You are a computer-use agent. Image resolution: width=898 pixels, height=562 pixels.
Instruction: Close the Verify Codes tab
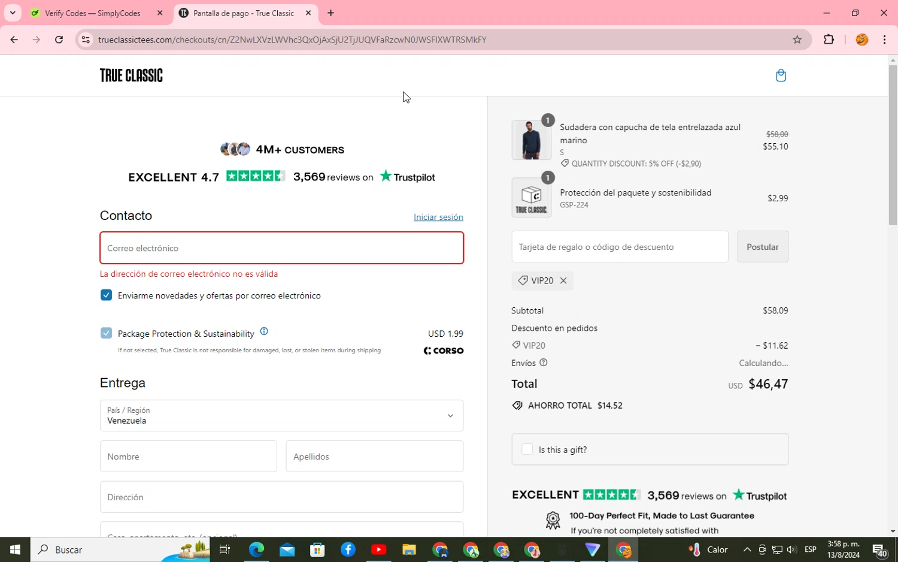coord(160,13)
